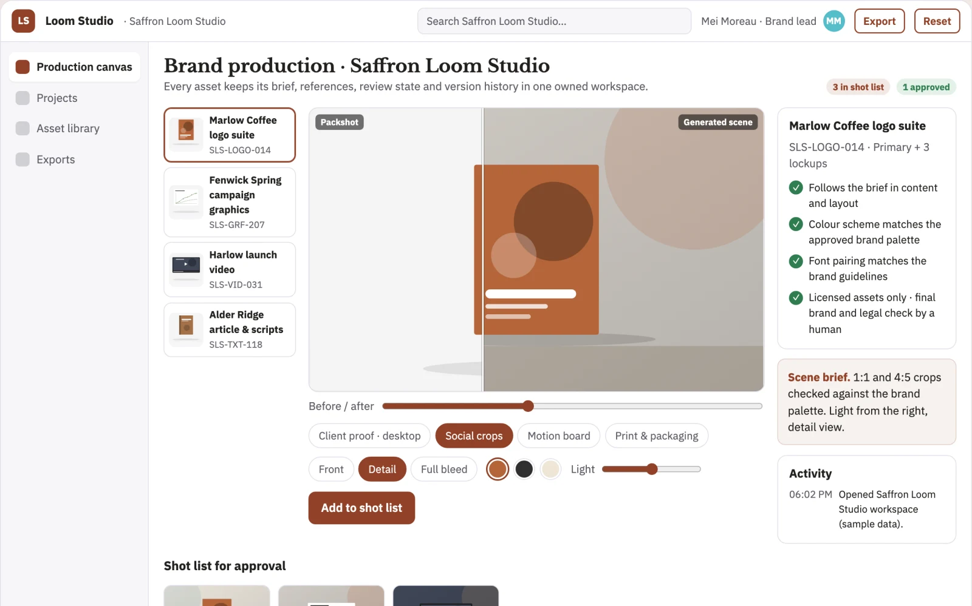Switch to Client proof · desktop tab
The width and height of the screenshot is (972, 606).
[369, 436]
